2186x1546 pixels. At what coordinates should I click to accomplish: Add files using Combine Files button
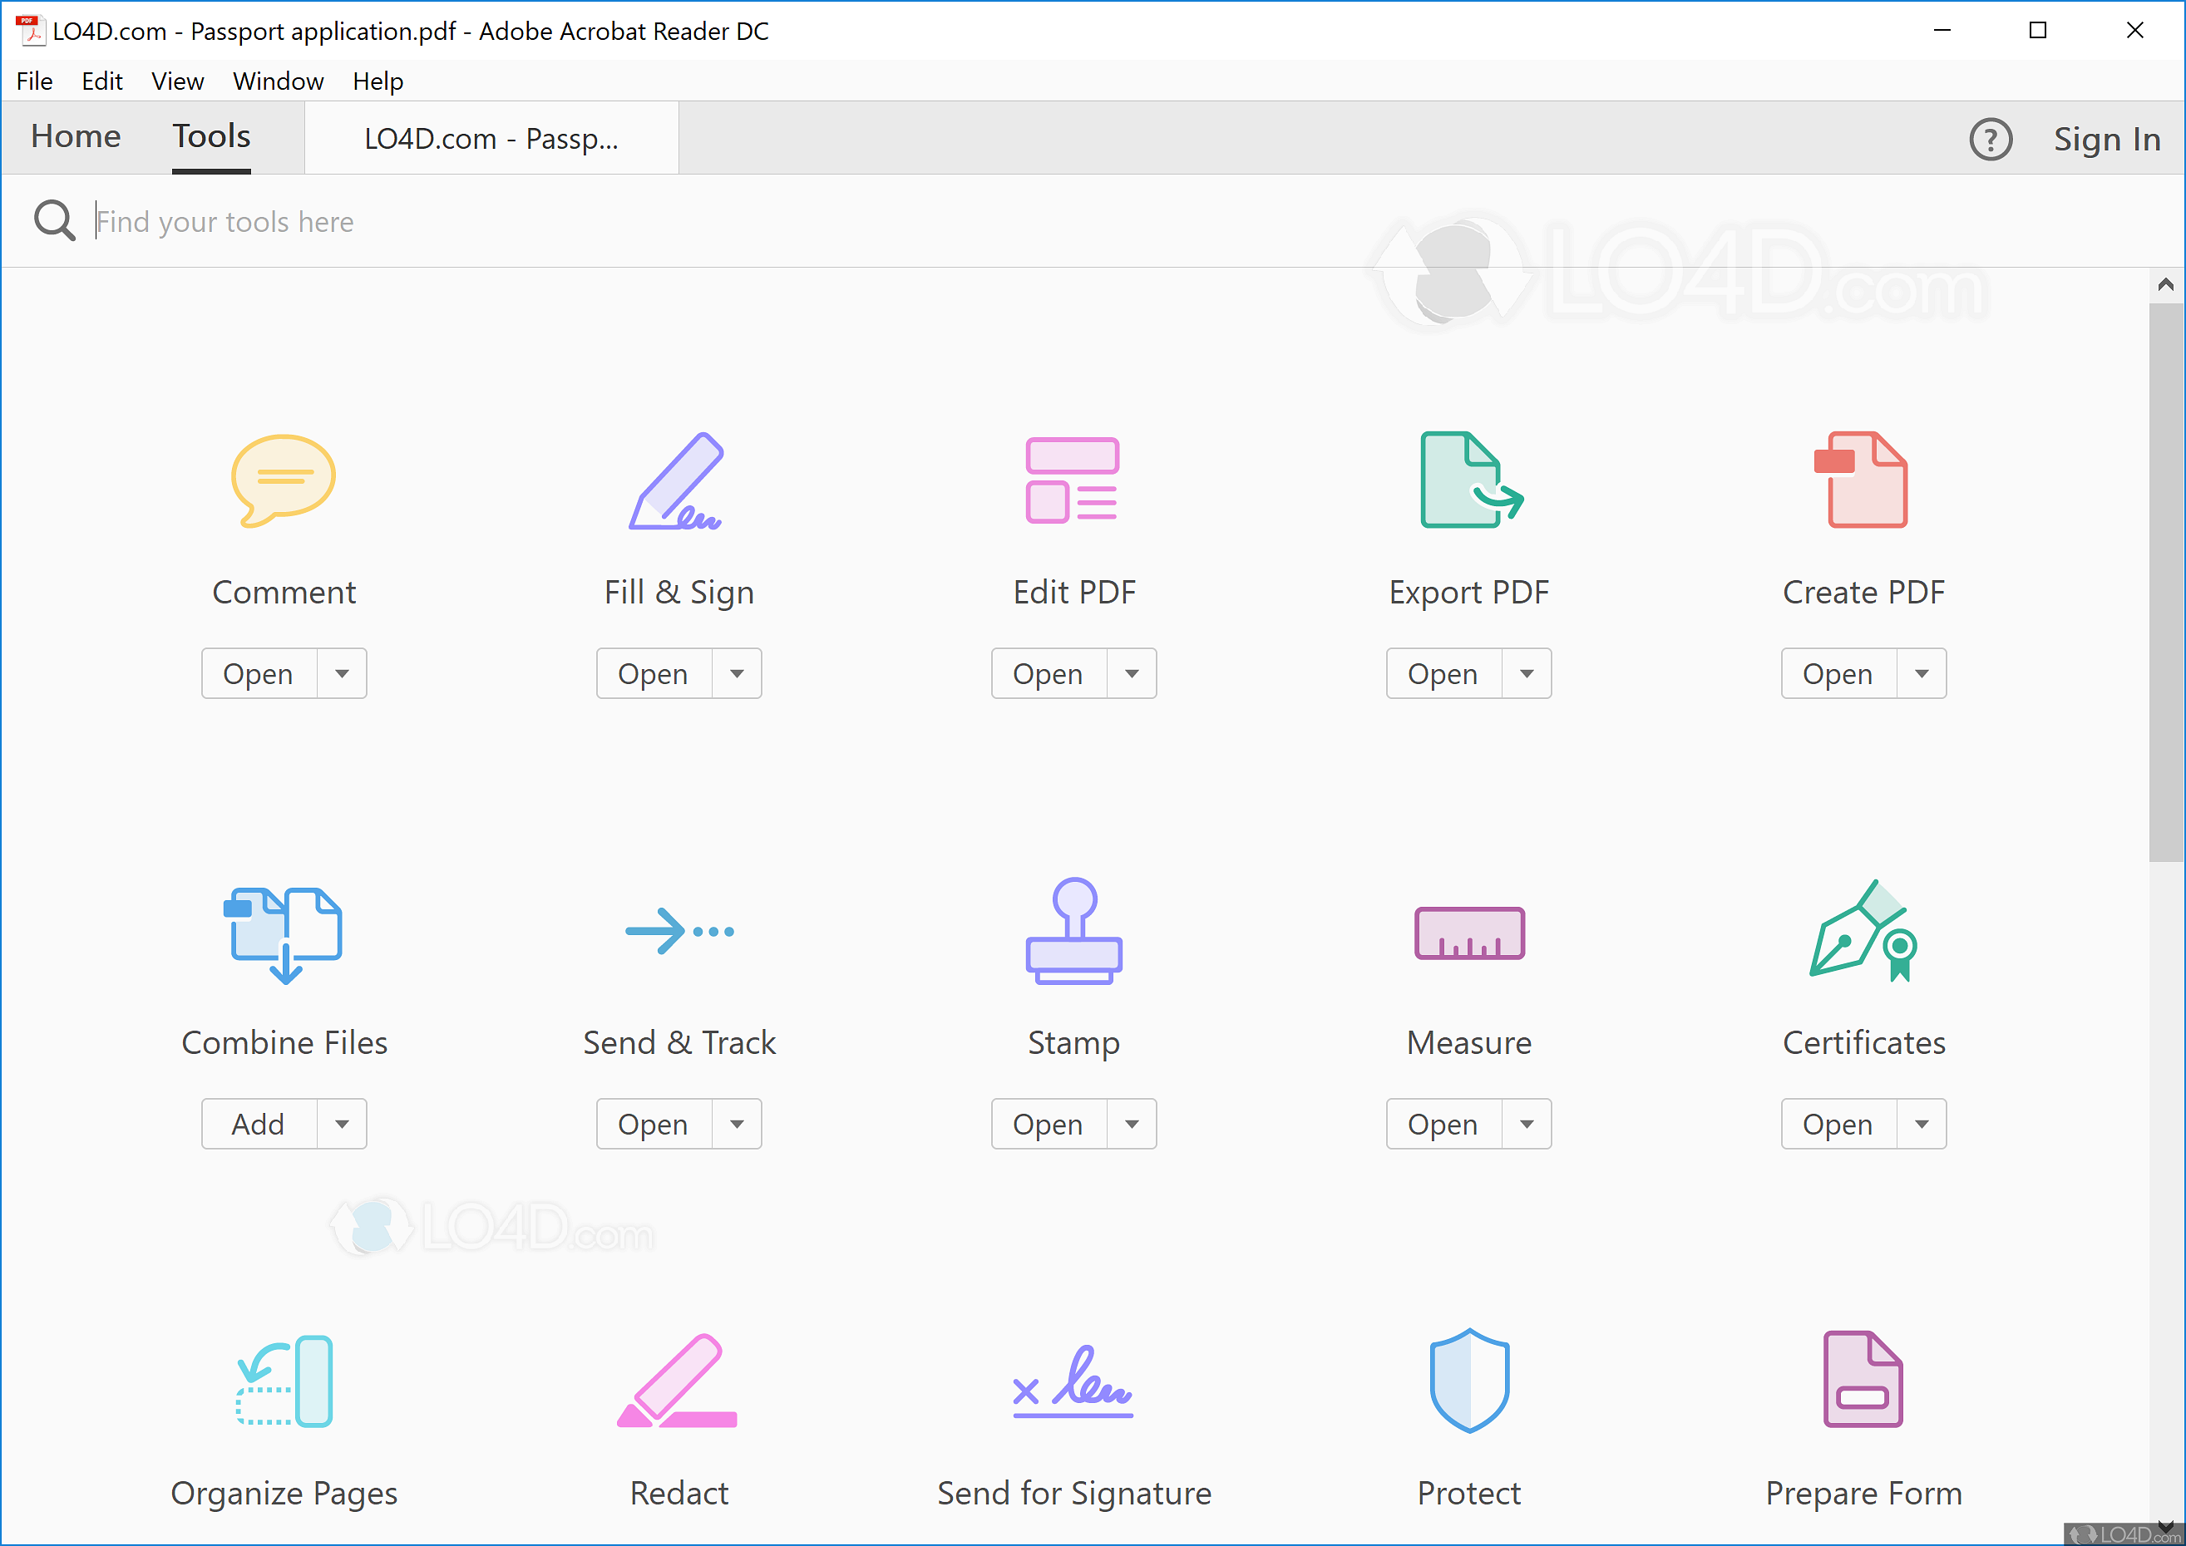click(256, 1121)
